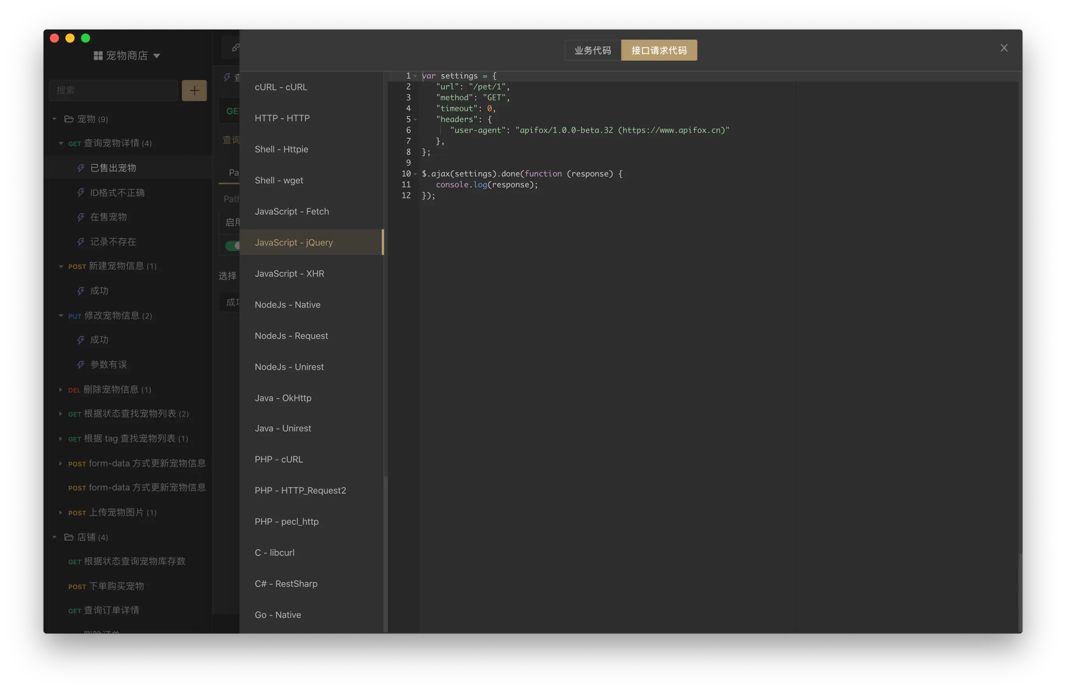Click the lightning icon beside 已售出宠物
The height and width of the screenshot is (691, 1066).
[x=80, y=168]
